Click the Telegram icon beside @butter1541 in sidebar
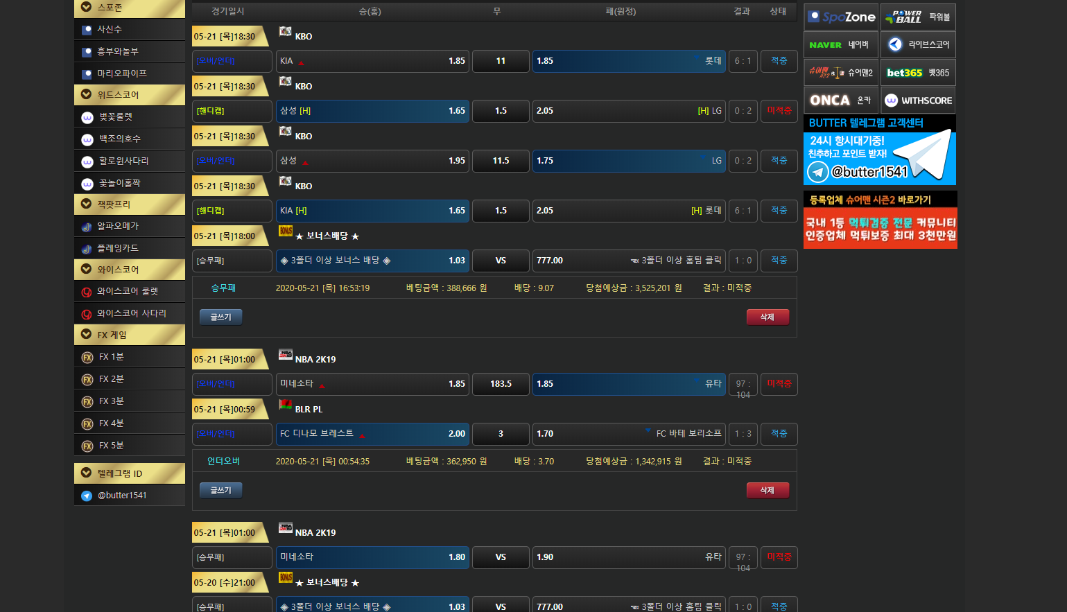This screenshot has width=1067, height=612. coord(87,496)
